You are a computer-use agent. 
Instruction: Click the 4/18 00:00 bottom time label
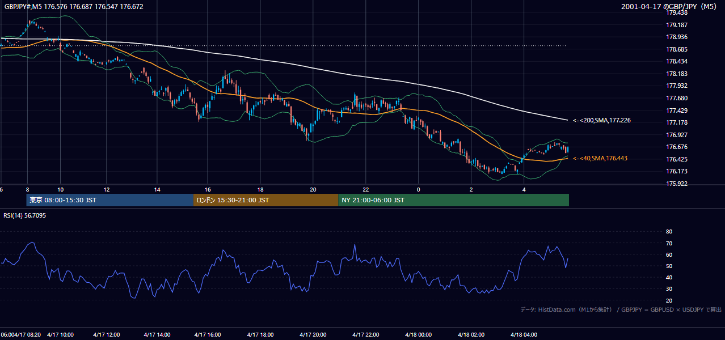point(418,334)
